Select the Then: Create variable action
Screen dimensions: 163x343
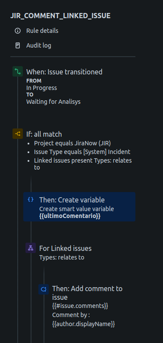[79, 207]
